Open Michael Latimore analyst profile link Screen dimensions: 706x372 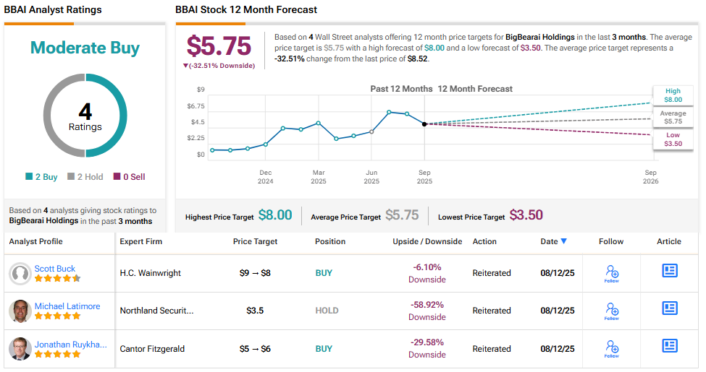67,306
